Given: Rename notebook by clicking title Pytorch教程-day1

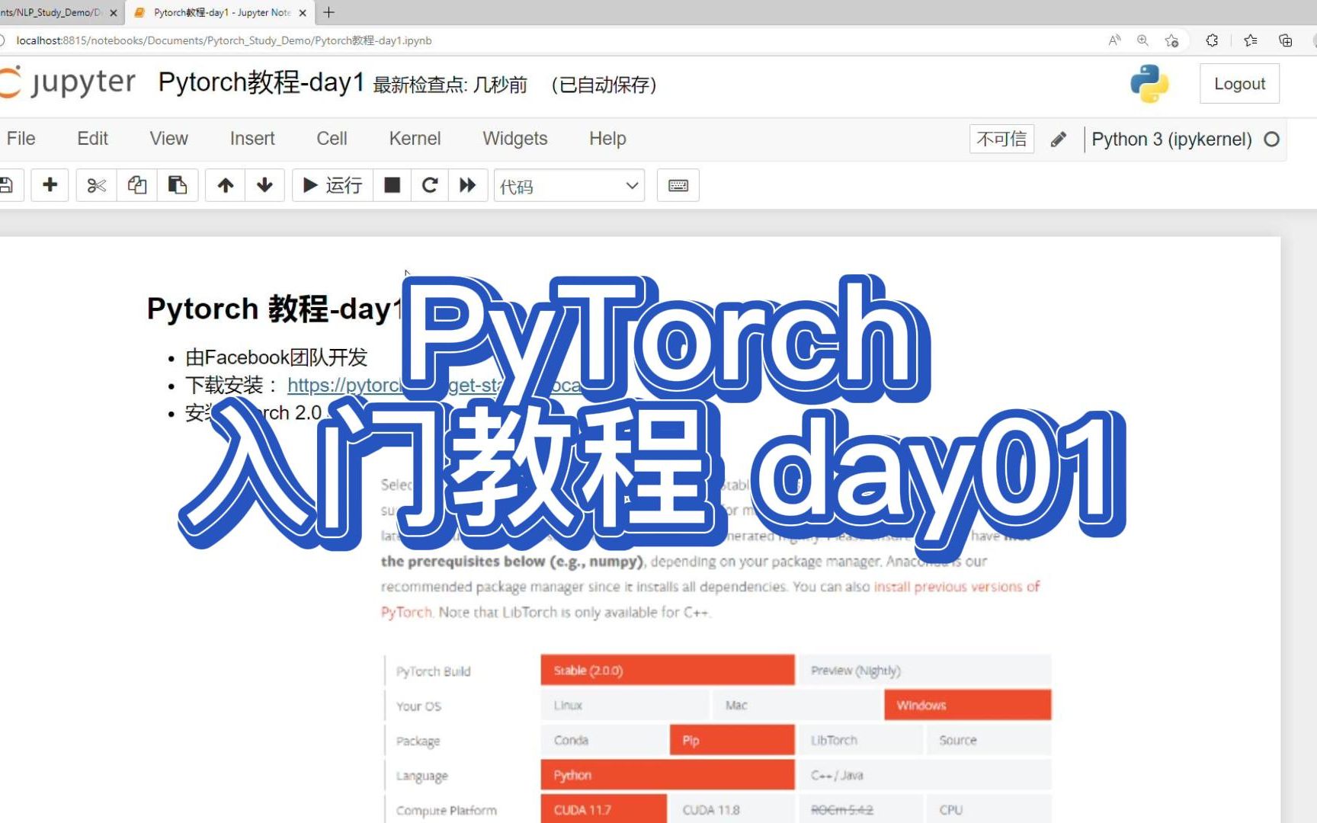Looking at the screenshot, I should (261, 82).
